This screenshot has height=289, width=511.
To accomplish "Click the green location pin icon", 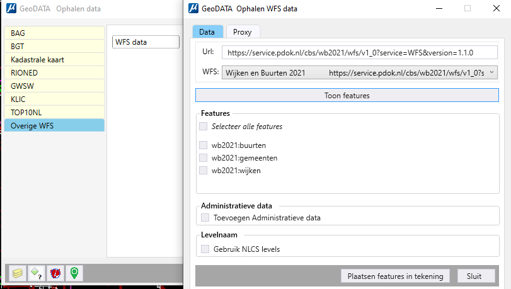I will (74, 273).
